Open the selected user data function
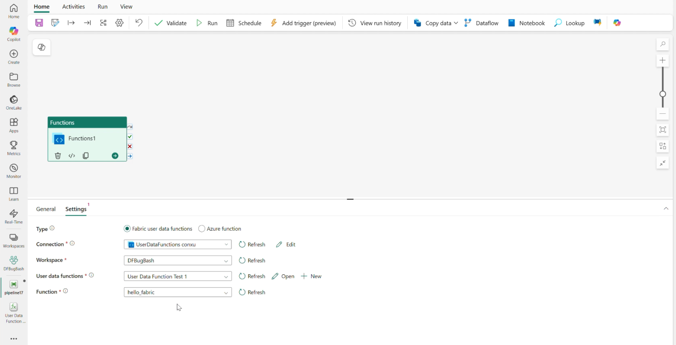 [x=283, y=276]
